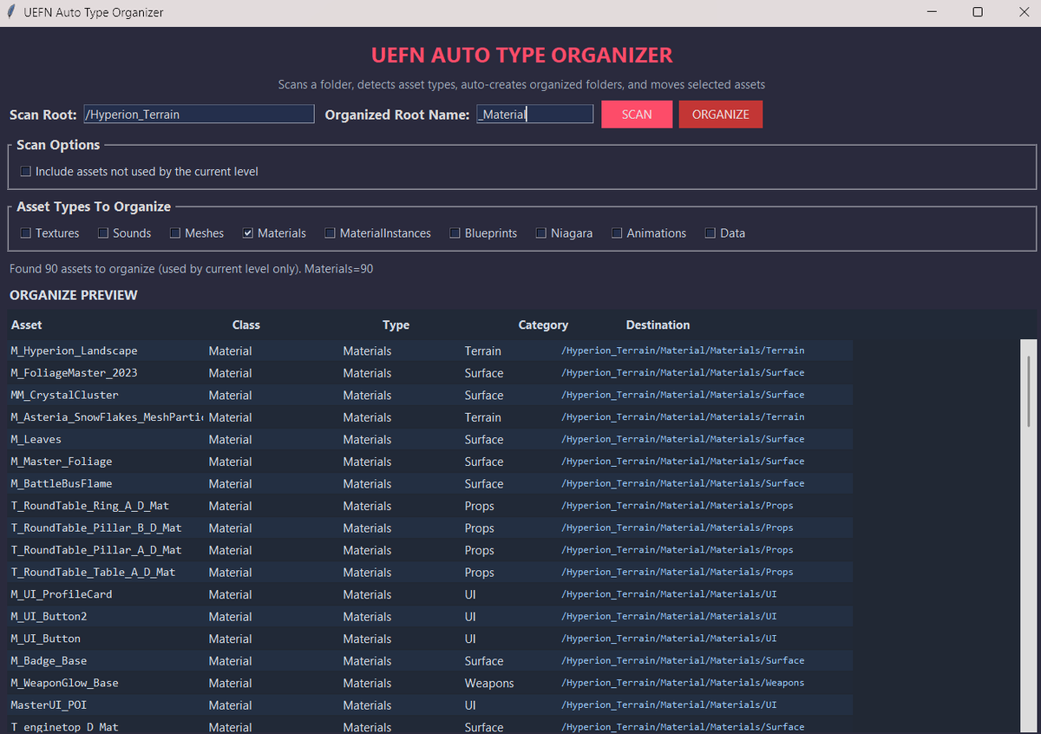Select the M_Badge_Base asset

430,660
